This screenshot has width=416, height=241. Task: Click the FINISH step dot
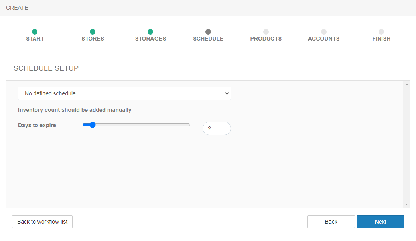point(381,32)
